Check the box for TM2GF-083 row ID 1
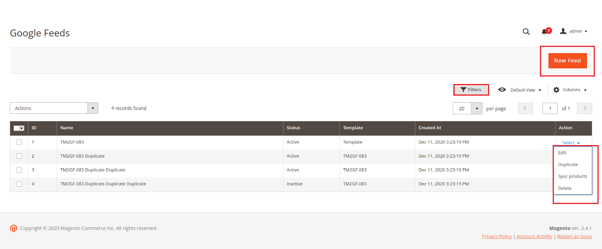Viewport: 602px width, 249px height. pos(19,142)
